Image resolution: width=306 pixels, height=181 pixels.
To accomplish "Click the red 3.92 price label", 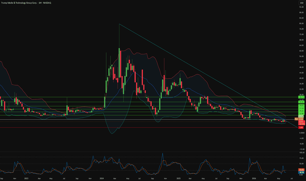I will click(301, 128).
